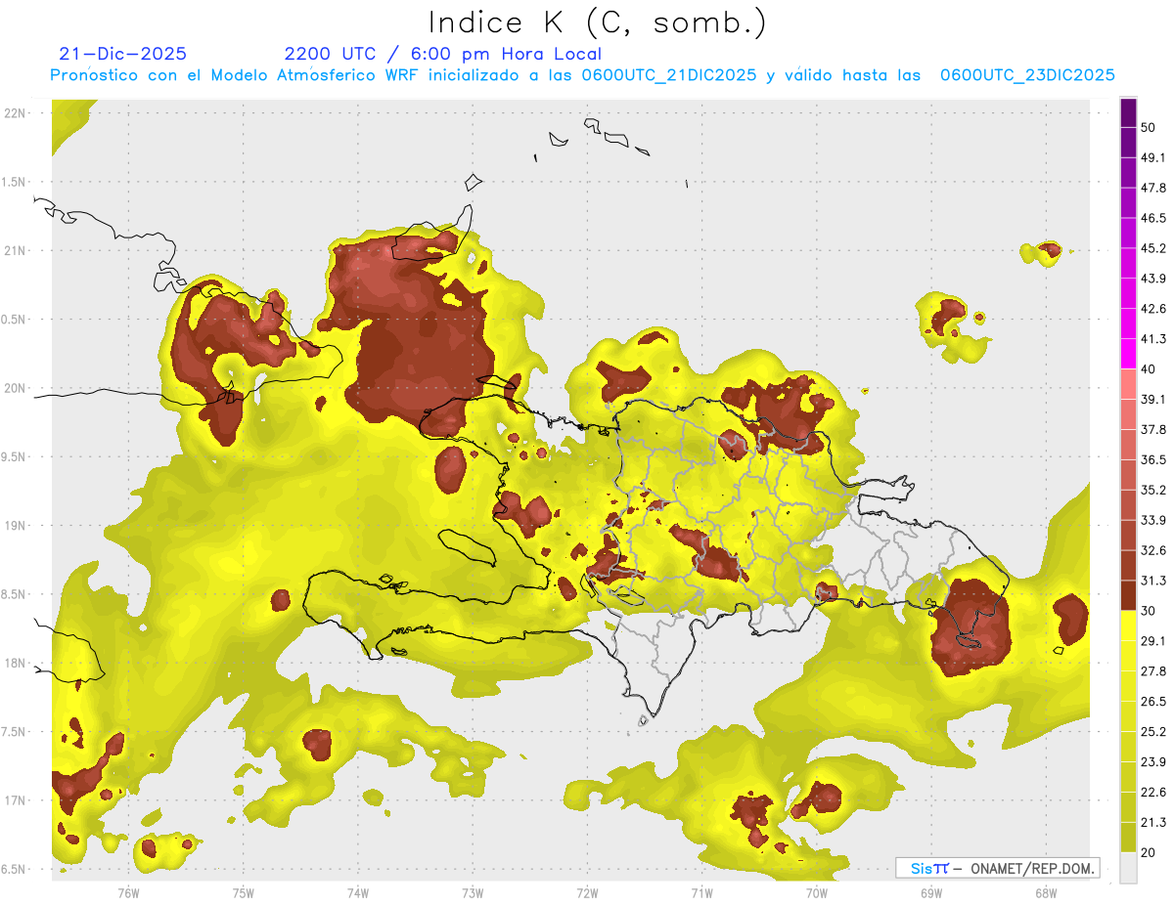Select the 21N latitude label

[x=15, y=251]
